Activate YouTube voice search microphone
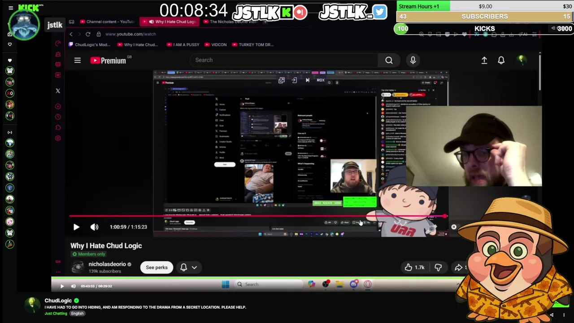 [x=413, y=60]
